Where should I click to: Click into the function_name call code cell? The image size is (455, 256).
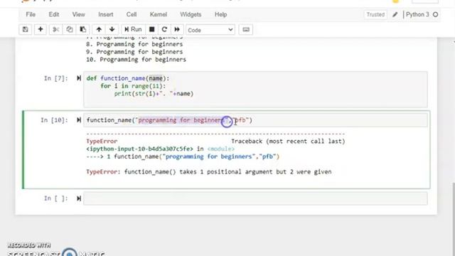tap(255, 120)
